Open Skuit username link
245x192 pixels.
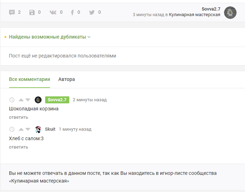point(50,129)
